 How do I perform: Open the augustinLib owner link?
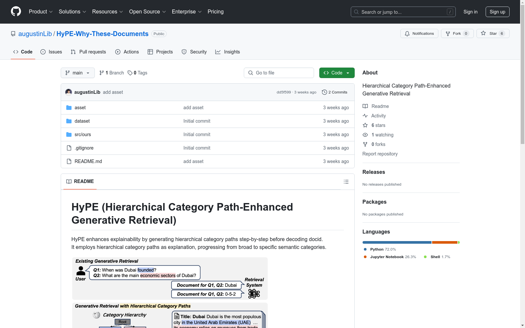pos(35,34)
